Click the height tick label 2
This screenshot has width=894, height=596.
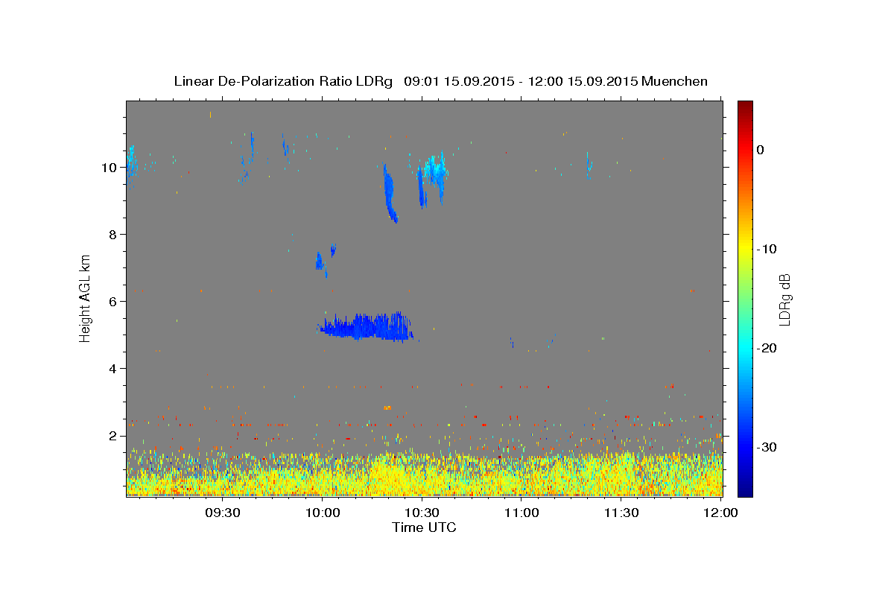click(x=113, y=436)
